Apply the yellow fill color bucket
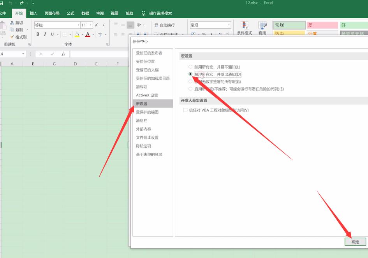Screen dimensions: 368x258 click(x=77, y=35)
